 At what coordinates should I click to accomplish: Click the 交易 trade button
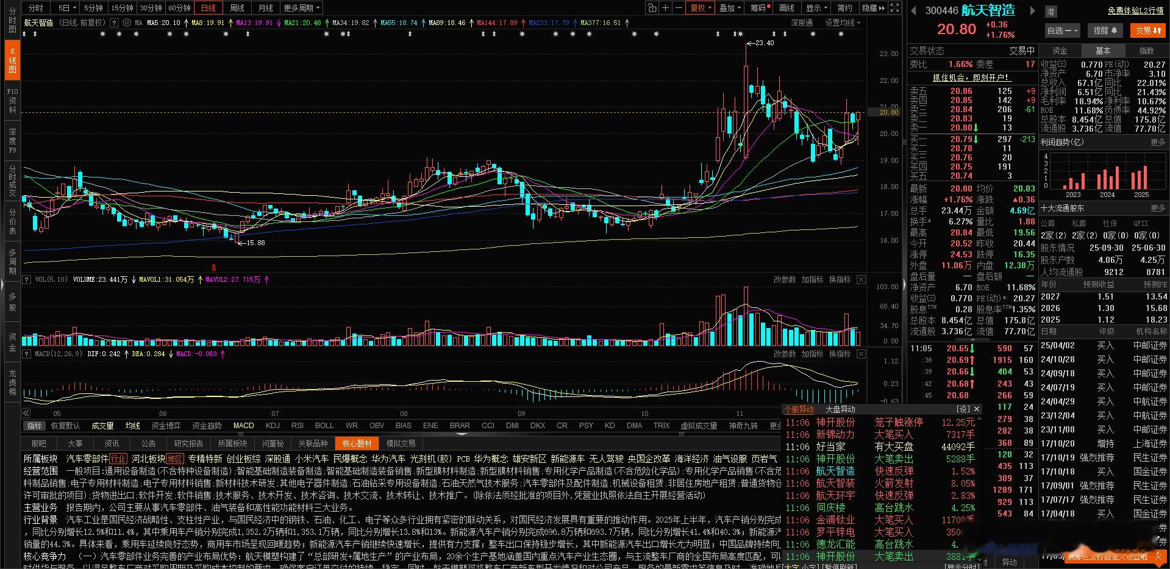coord(1147,30)
